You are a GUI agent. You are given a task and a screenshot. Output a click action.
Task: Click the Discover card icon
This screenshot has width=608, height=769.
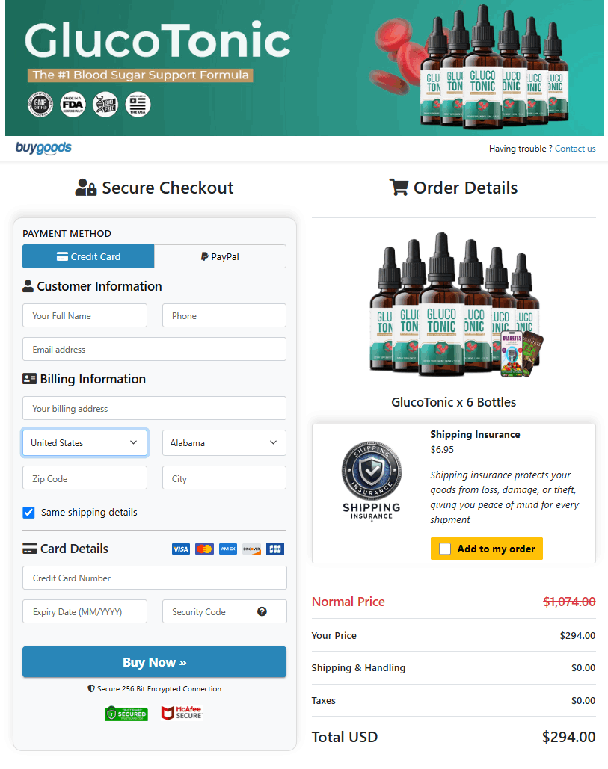click(251, 549)
